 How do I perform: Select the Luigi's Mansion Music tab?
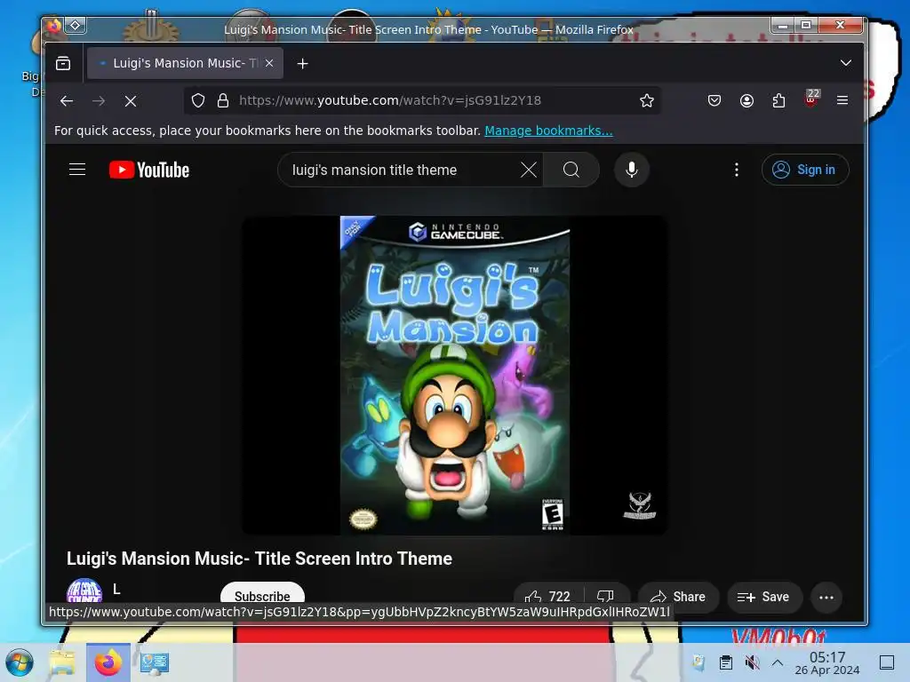(x=185, y=63)
